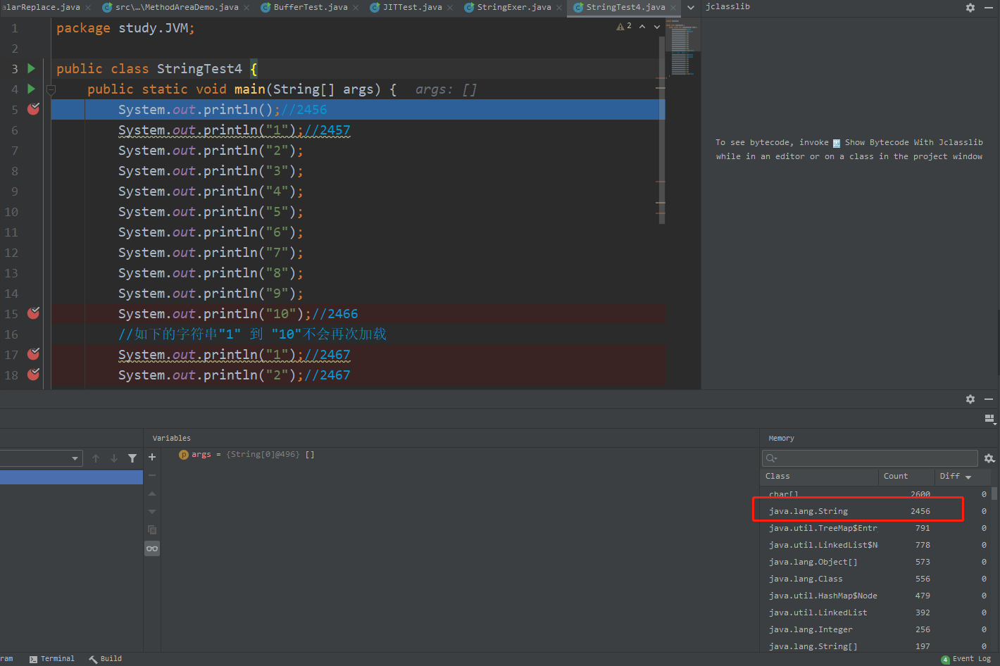Toggle the breakpoint on line 15
The width and height of the screenshot is (1000, 666).
pyautogui.click(x=33, y=313)
